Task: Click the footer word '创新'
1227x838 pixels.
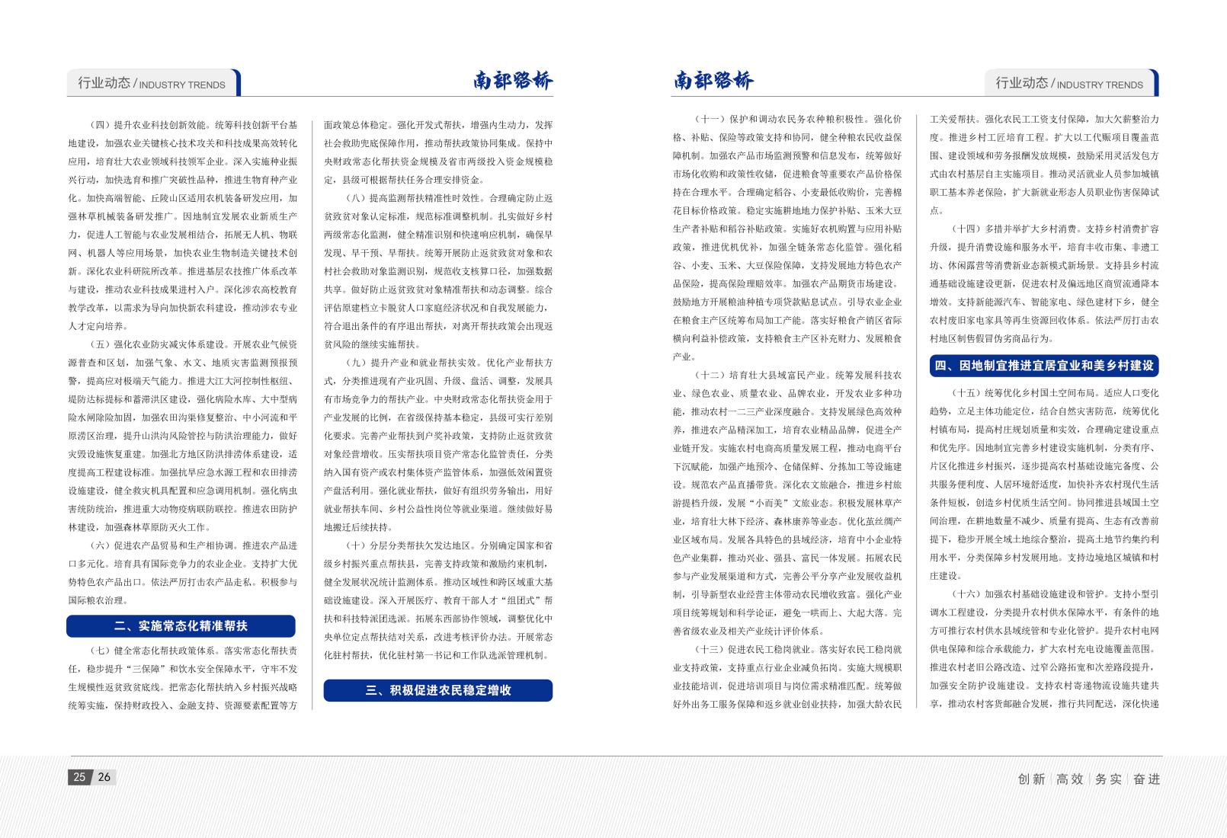Action: click(1031, 779)
